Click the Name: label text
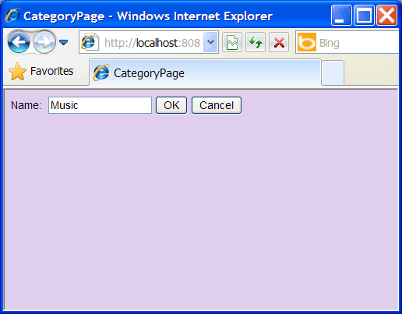 26,105
